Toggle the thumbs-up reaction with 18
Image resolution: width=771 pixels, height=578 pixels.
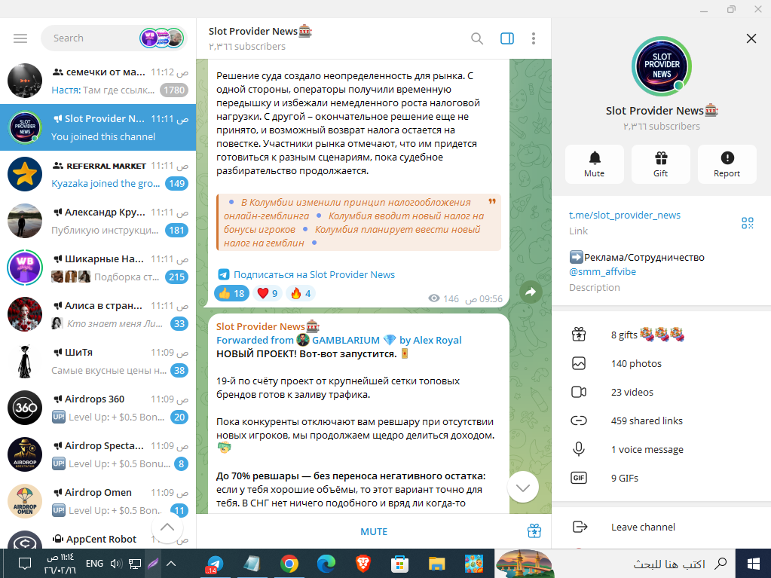click(x=231, y=293)
